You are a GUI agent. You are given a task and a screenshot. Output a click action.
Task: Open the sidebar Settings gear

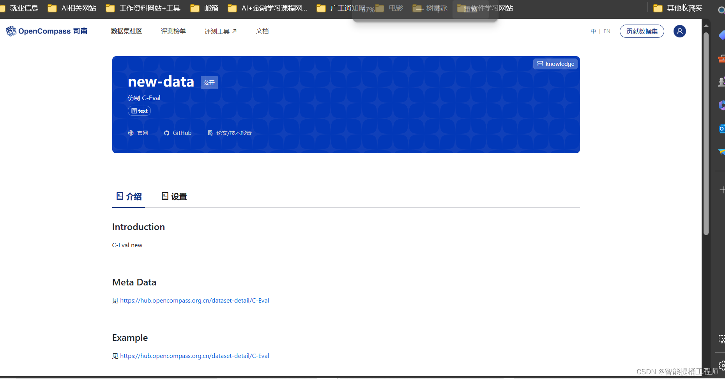(x=722, y=366)
